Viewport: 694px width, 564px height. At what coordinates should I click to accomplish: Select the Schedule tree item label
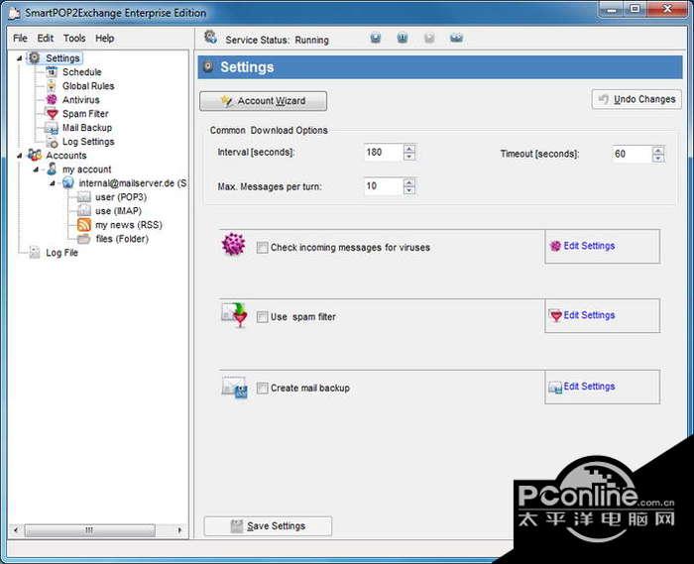[82, 72]
